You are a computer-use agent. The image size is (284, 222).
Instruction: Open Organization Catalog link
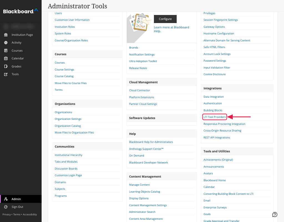pos(68,126)
